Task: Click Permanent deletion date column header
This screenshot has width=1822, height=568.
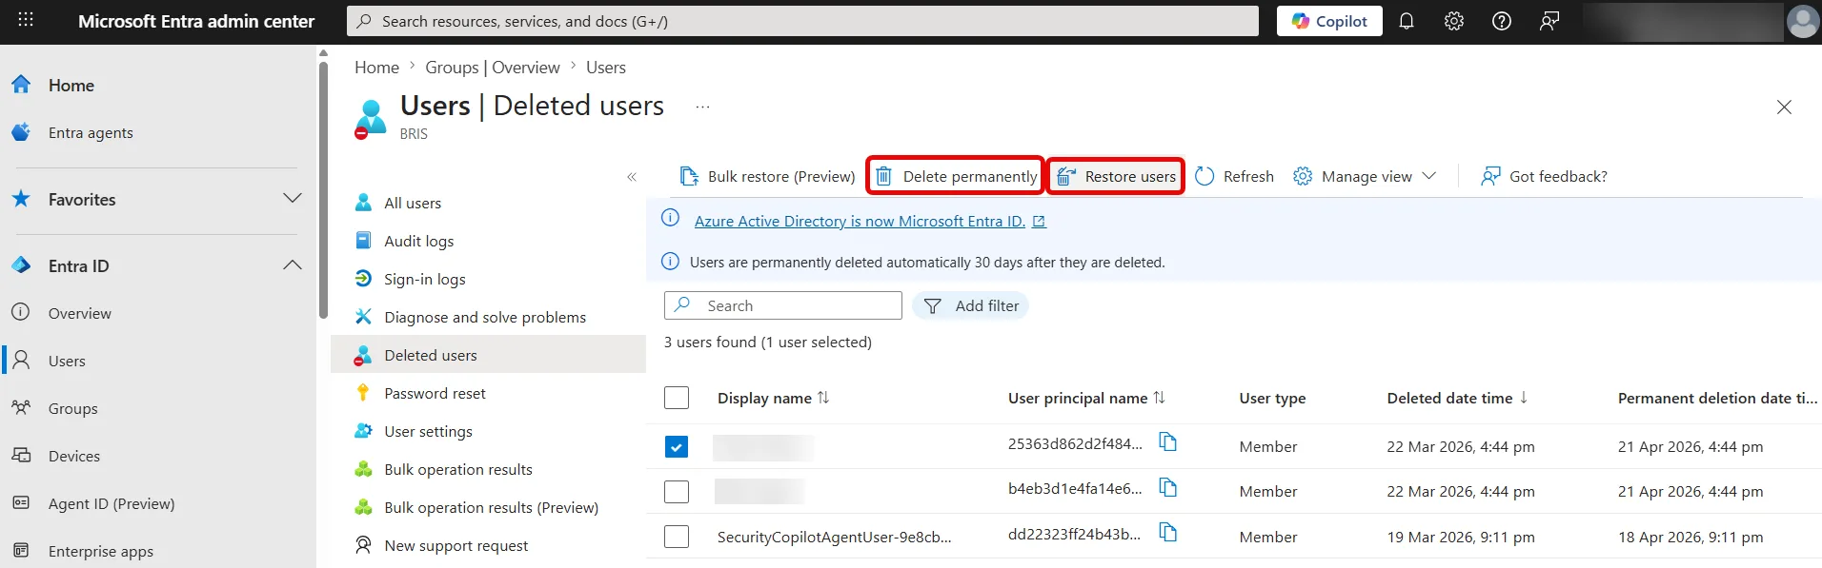Action: point(1717,398)
